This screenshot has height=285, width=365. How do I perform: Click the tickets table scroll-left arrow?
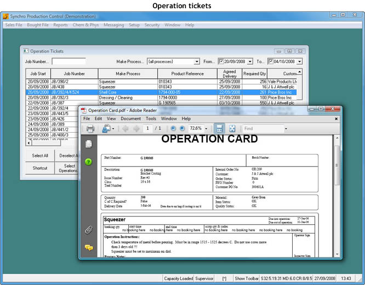(28, 142)
